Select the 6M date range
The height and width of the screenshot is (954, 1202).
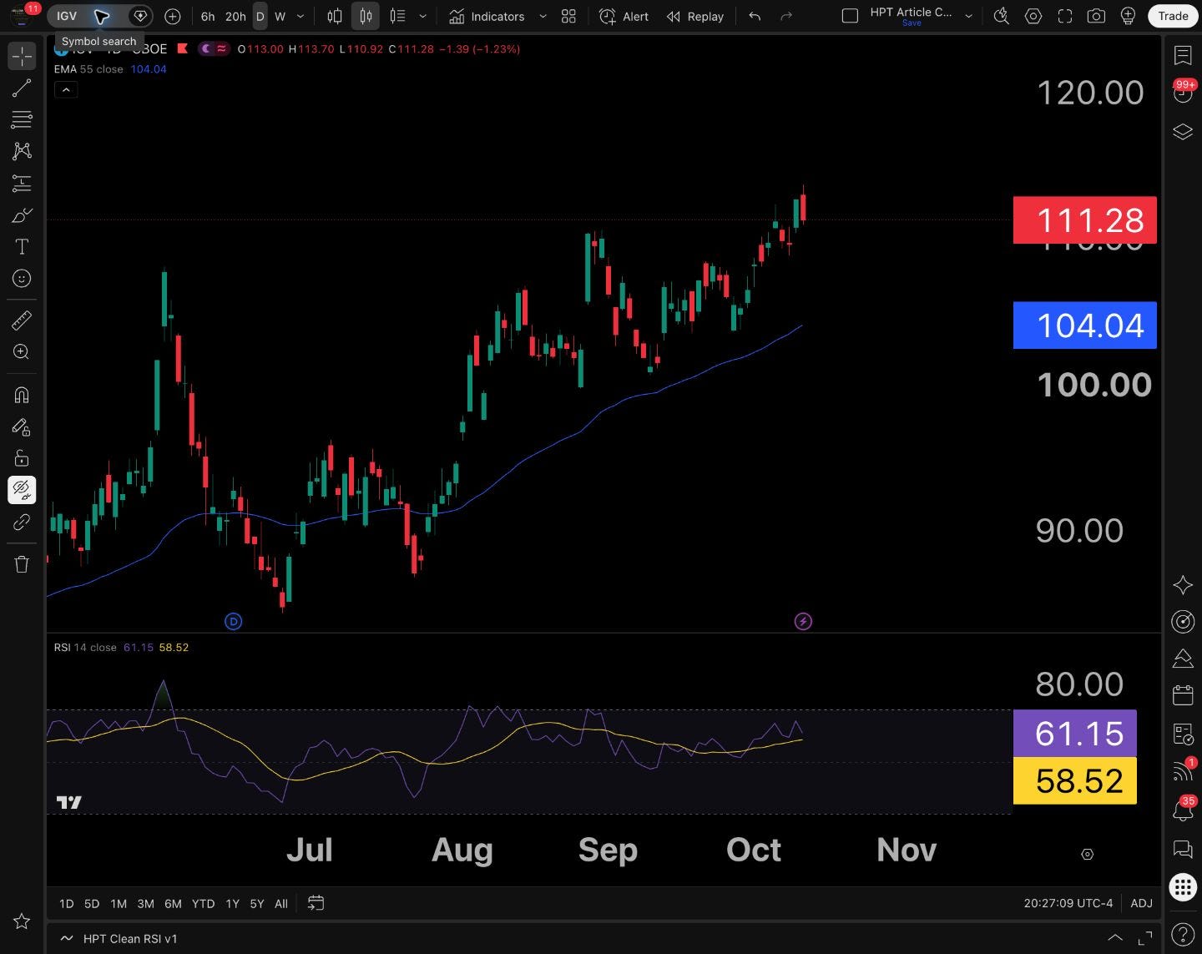[173, 903]
